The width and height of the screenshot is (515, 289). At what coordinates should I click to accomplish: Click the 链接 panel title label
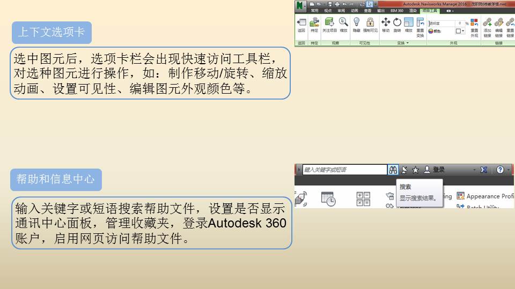tap(499, 43)
